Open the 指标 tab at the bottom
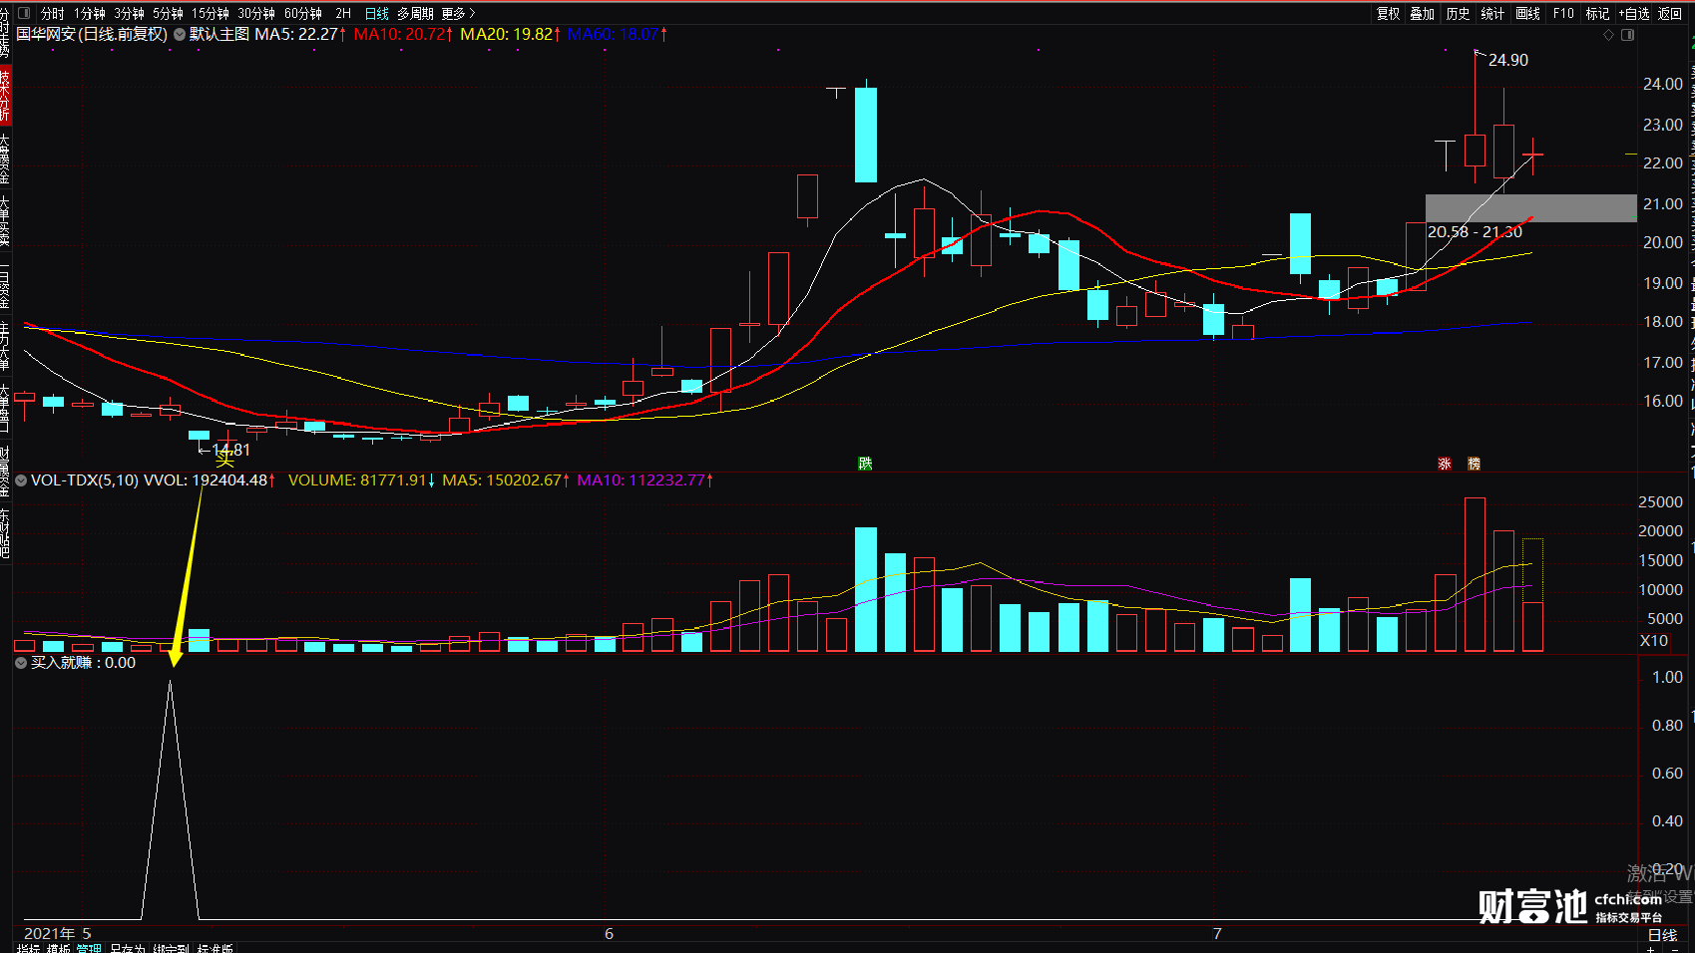The width and height of the screenshot is (1695, 953). click(x=29, y=948)
